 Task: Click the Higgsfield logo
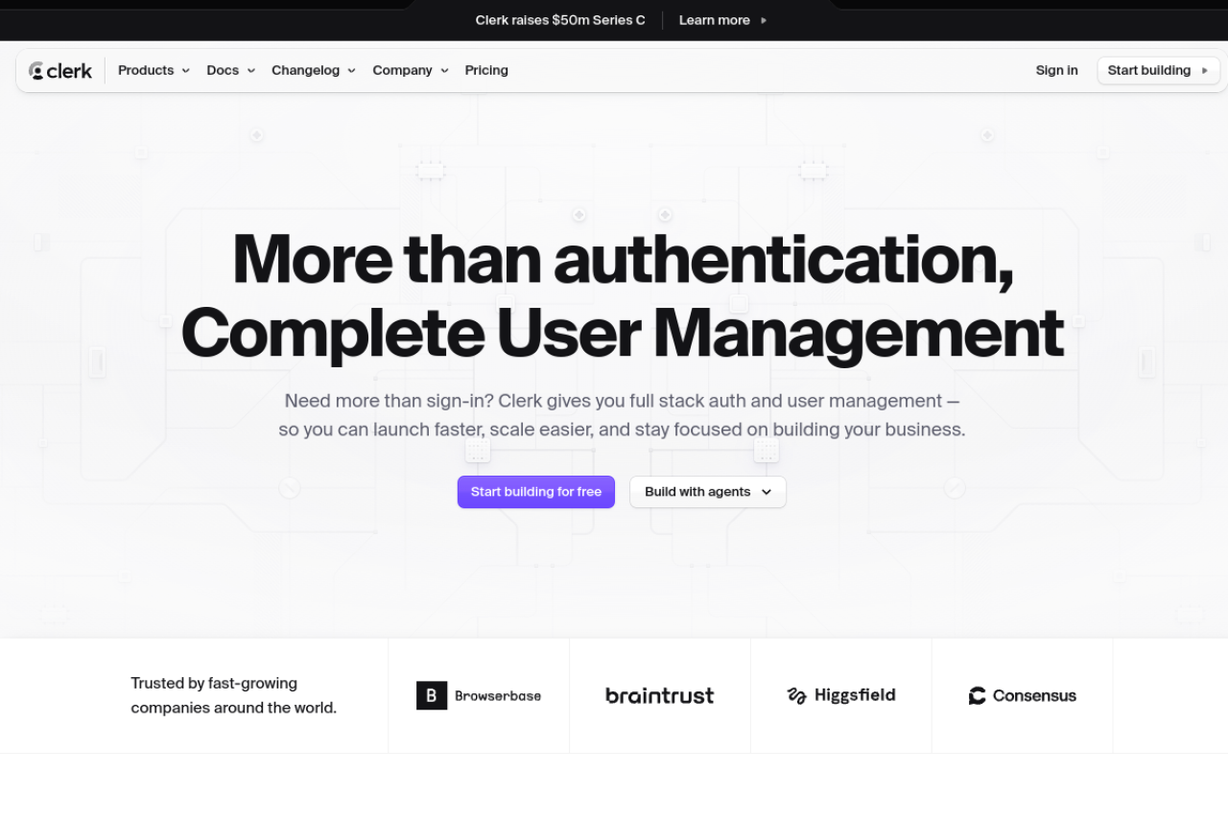[x=840, y=695]
